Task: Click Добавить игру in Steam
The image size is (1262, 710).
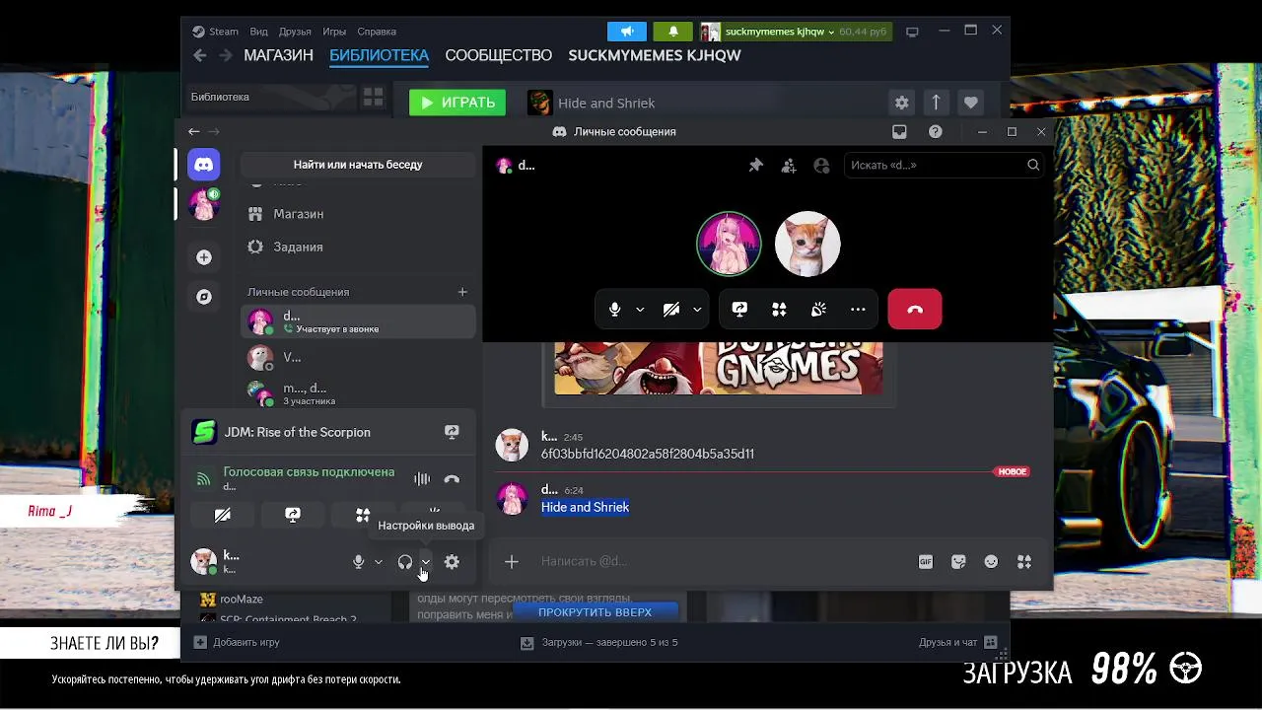Action: (x=237, y=642)
